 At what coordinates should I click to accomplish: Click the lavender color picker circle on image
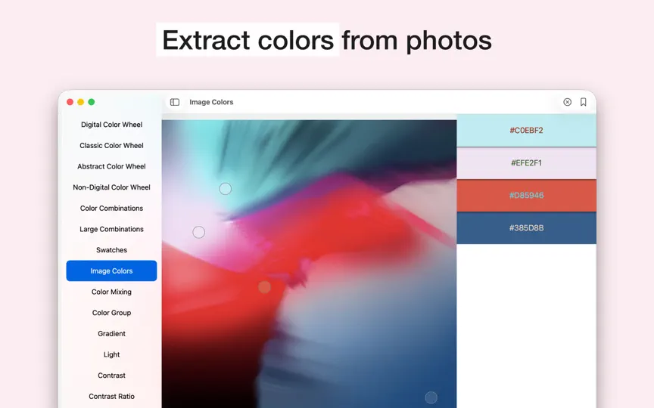198,232
